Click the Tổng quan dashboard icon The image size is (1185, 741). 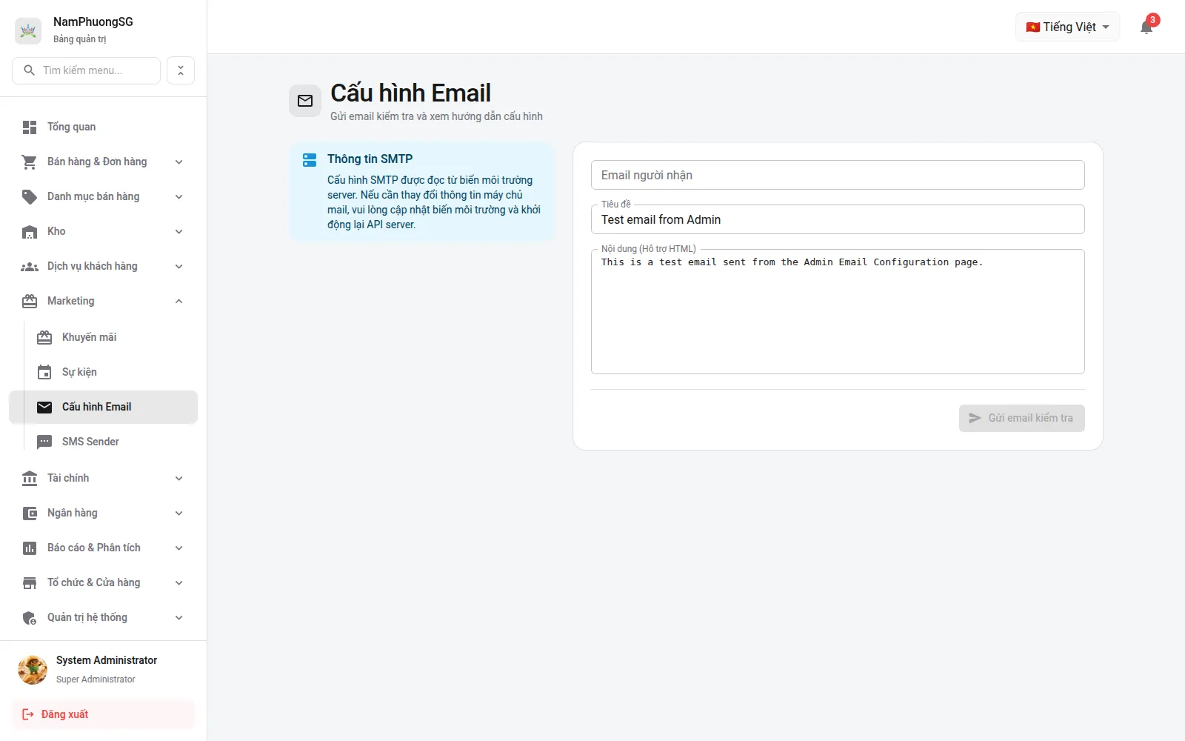30,127
